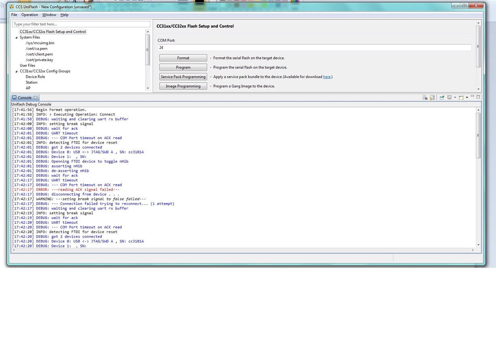
Task: Select /cert/client.pem in the tree
Action: pyautogui.click(x=39, y=54)
